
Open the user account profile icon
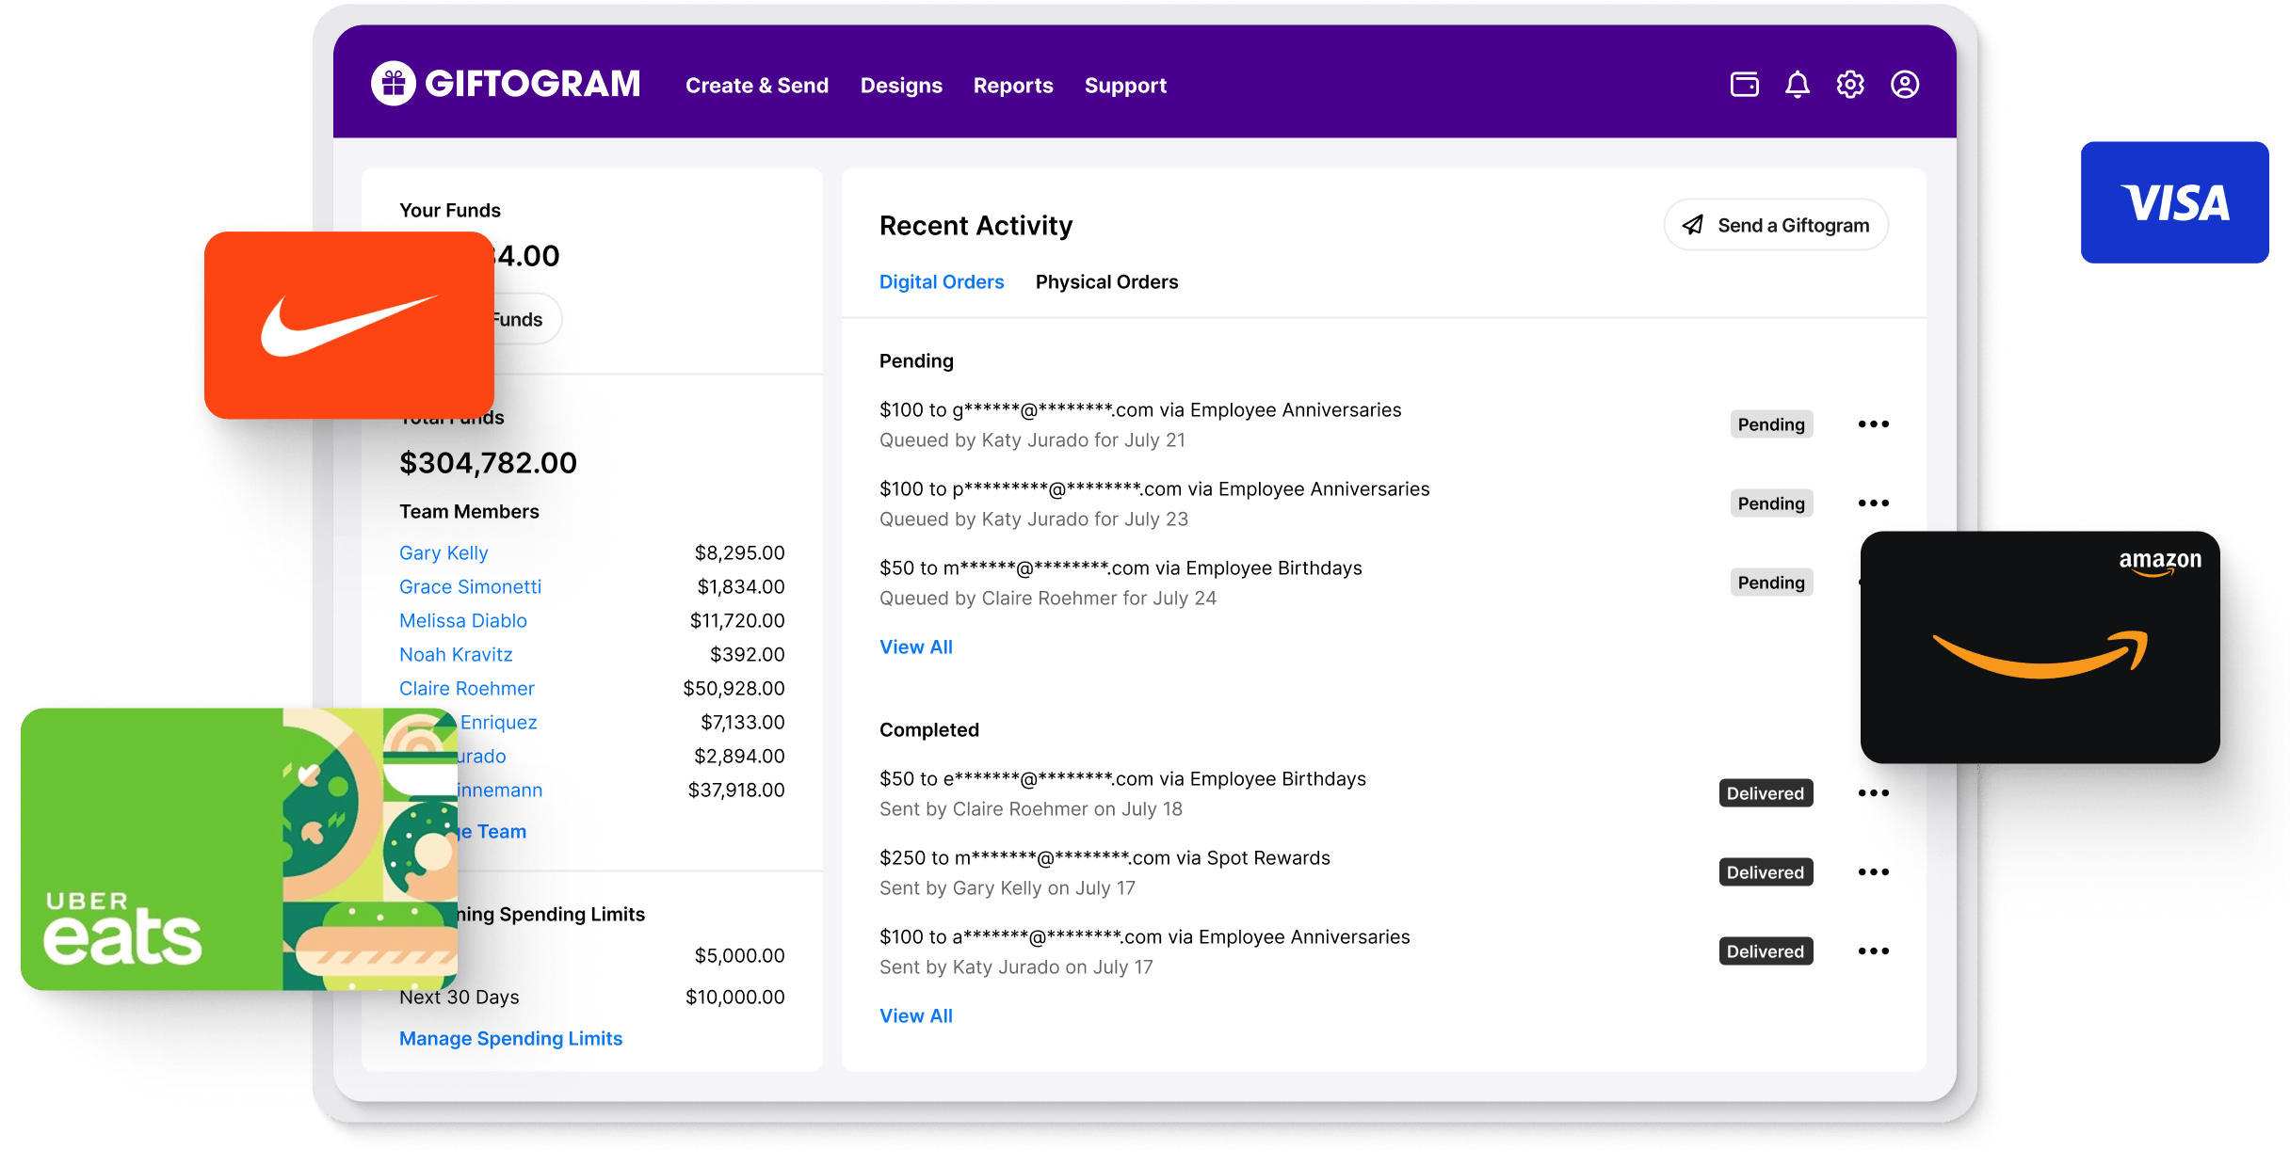pos(1904,84)
